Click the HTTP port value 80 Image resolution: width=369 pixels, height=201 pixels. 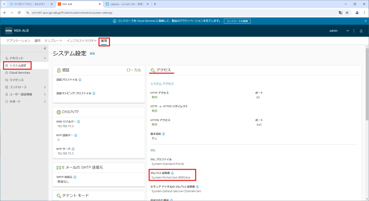pos(258,97)
